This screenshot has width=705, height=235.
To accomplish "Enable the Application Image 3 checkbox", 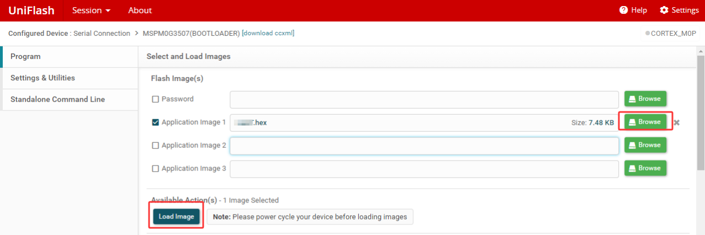I will (x=156, y=169).
